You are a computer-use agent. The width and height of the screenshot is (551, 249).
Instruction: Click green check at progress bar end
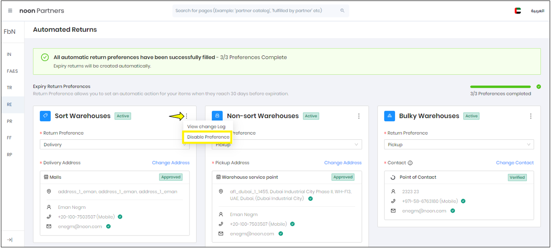pyautogui.click(x=538, y=87)
